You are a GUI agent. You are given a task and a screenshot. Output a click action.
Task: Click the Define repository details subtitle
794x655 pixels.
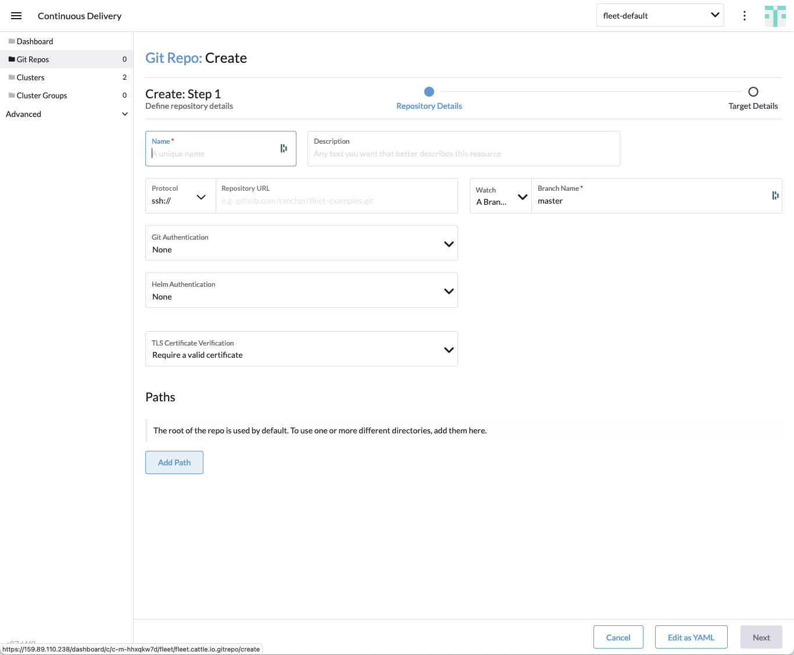click(189, 106)
